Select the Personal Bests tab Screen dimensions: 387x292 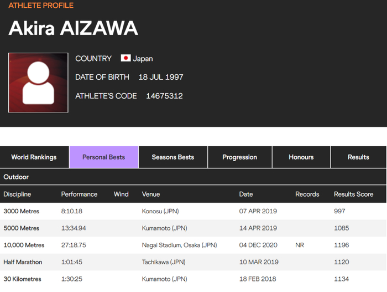103,157
